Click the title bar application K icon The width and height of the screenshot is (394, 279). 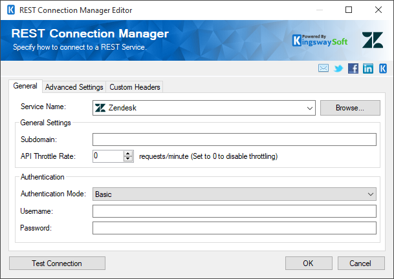point(11,10)
